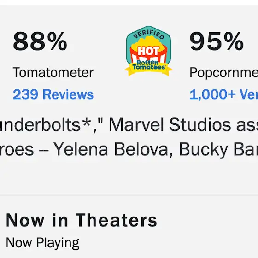Click the word Belova in the synopsis

coord(143,149)
